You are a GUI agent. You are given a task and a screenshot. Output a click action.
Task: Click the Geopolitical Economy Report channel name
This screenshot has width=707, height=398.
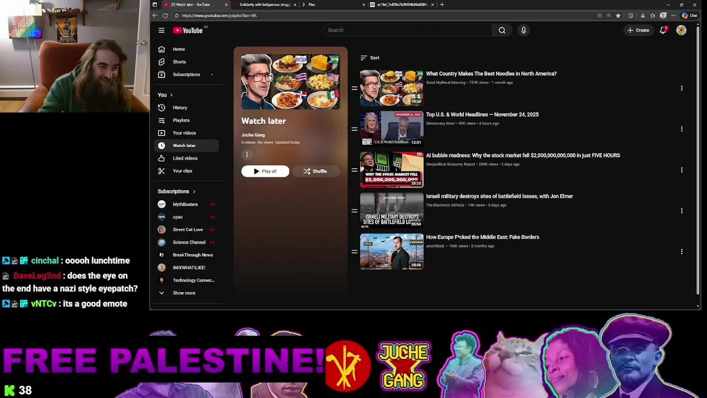[x=451, y=164]
